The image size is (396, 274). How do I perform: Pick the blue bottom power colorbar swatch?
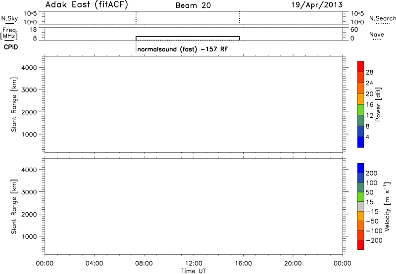[x=361, y=142]
